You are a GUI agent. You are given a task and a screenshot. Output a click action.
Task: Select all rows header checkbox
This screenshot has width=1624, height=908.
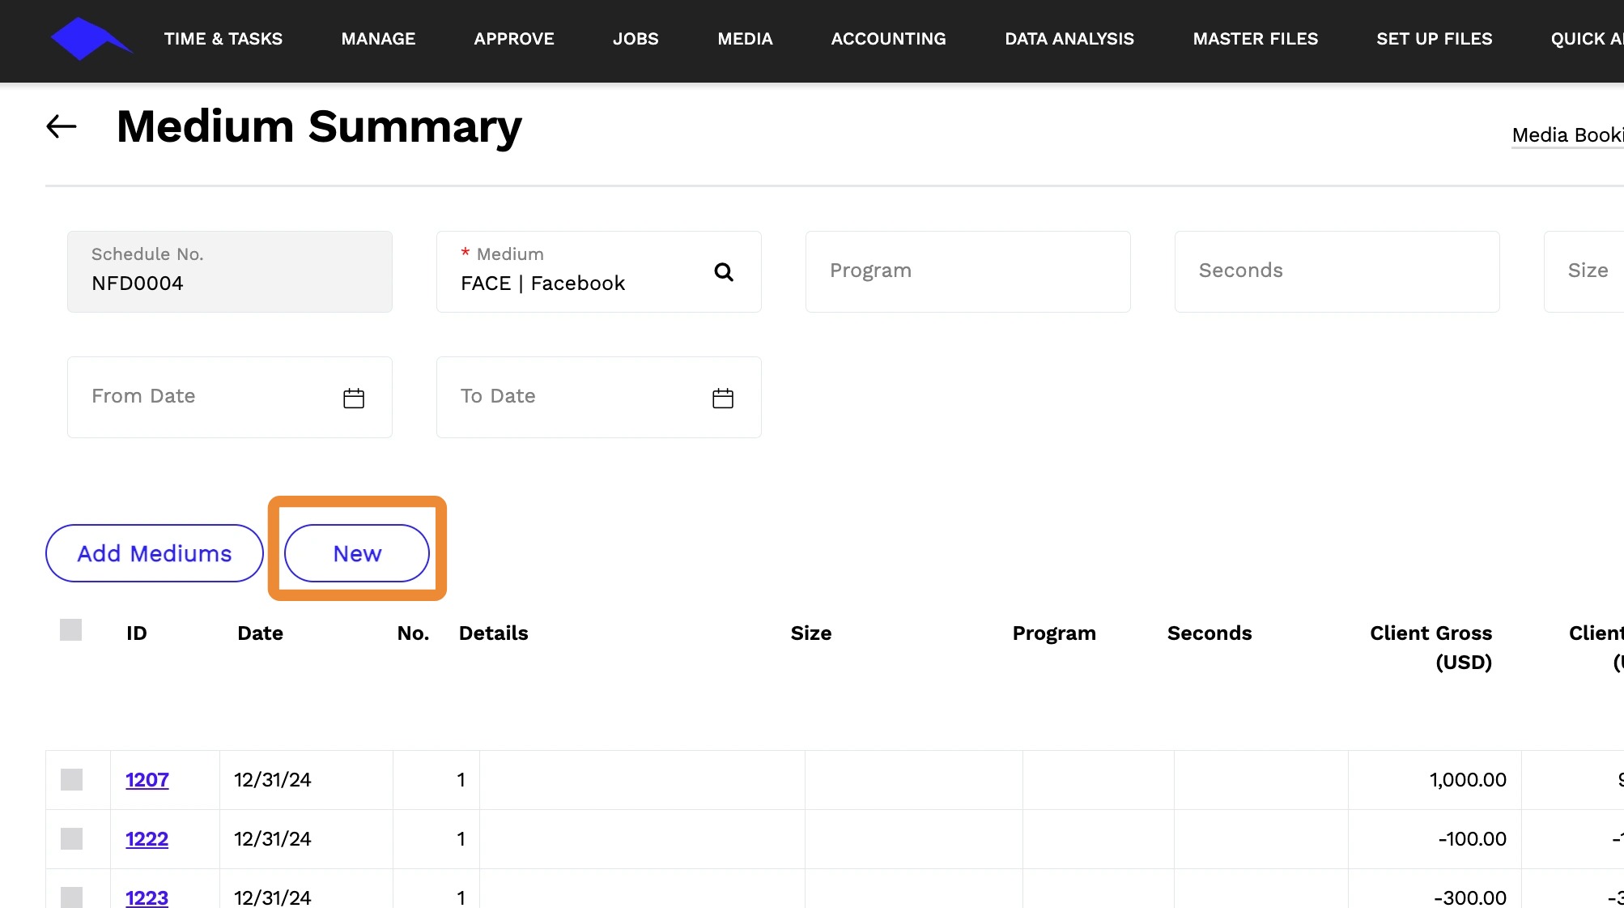pyautogui.click(x=71, y=630)
